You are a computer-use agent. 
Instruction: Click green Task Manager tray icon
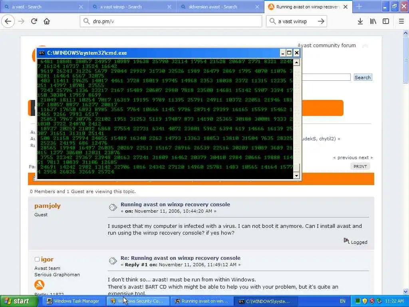point(358,301)
